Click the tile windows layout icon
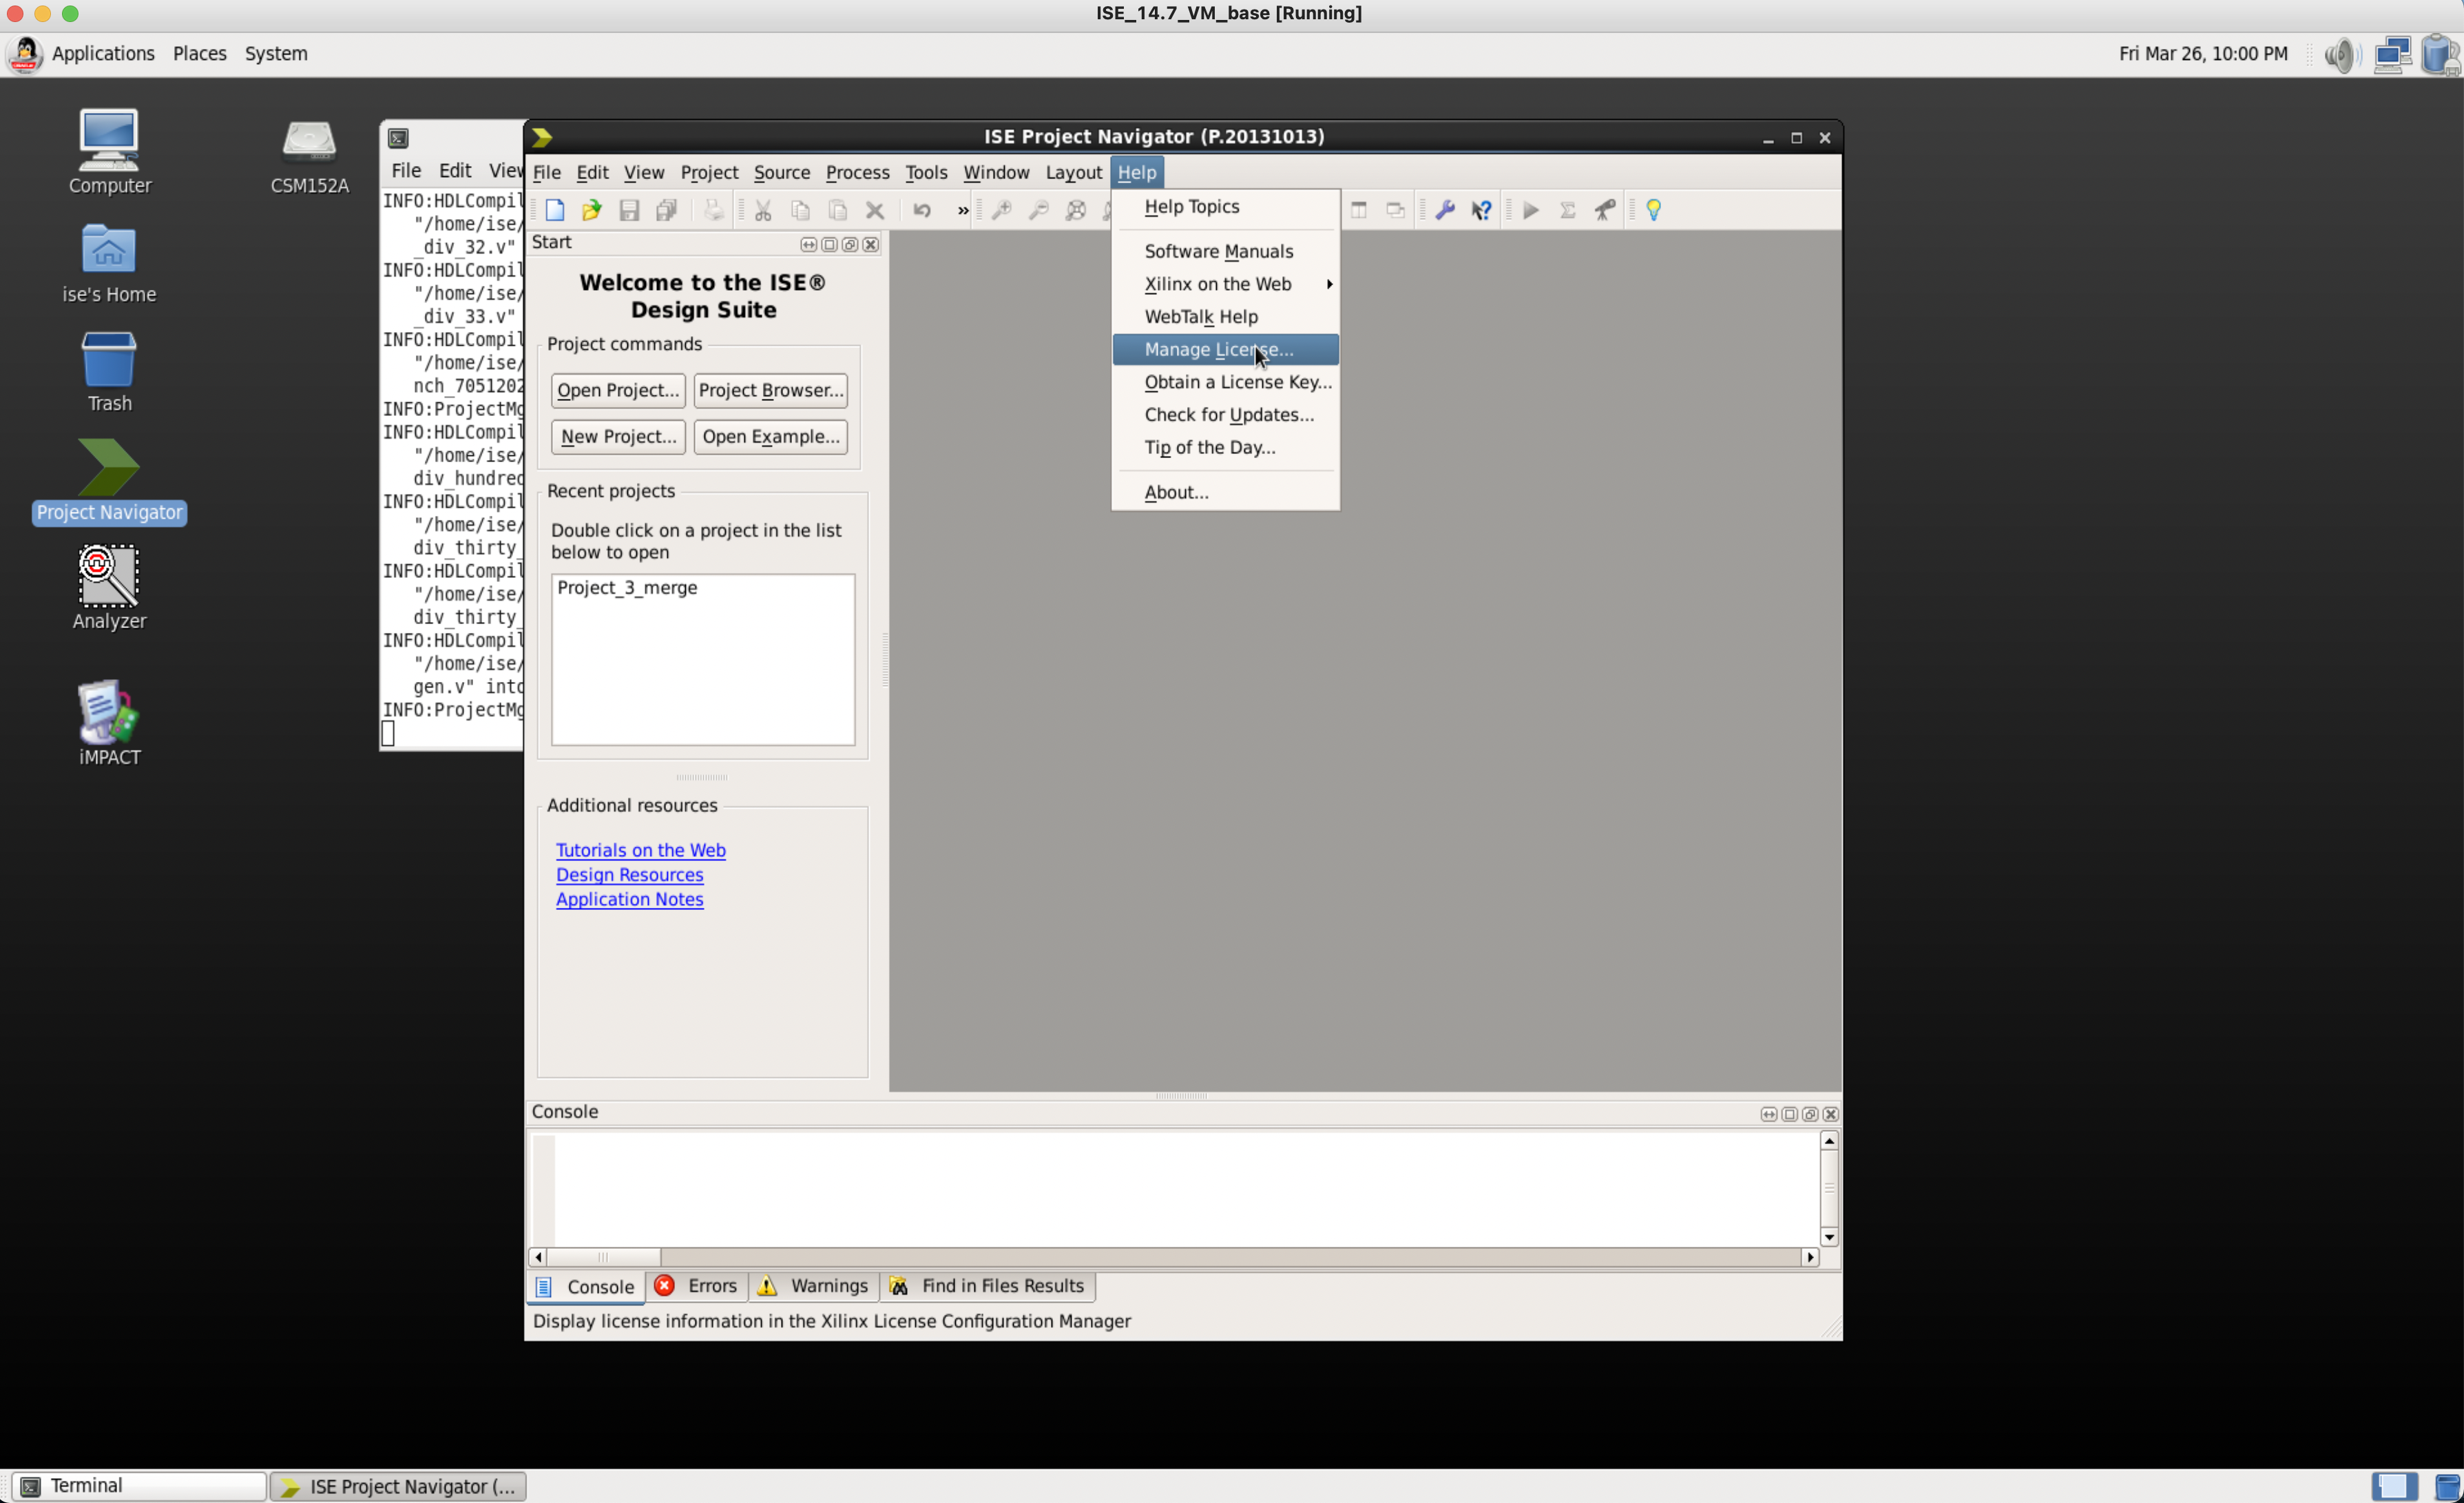Image resolution: width=2464 pixels, height=1503 pixels. point(1358,210)
